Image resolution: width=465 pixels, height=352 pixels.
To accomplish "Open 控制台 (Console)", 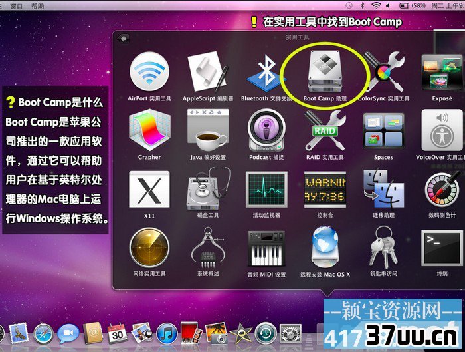I will [x=325, y=189].
